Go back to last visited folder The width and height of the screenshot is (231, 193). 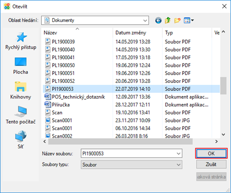click(x=158, y=20)
